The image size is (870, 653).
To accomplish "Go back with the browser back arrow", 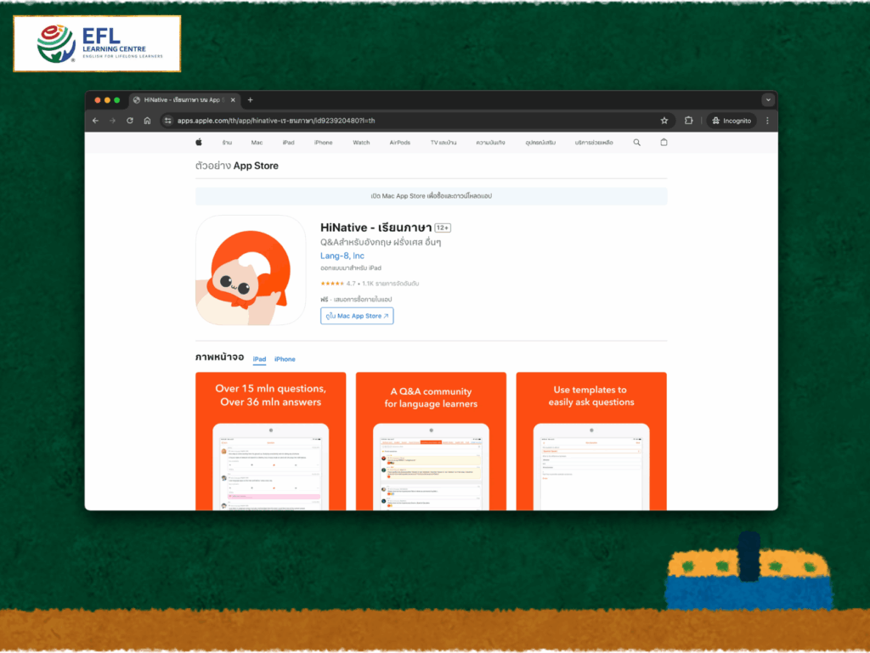I will (95, 121).
